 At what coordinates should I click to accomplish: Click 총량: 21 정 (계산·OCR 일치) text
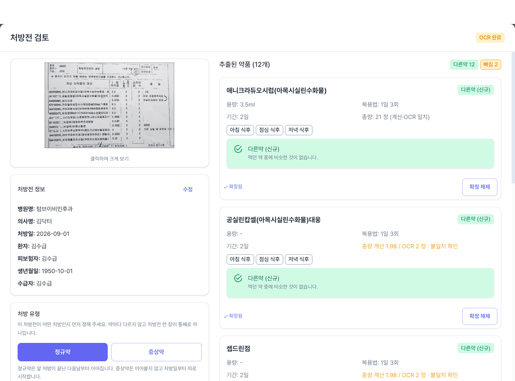[x=396, y=117]
